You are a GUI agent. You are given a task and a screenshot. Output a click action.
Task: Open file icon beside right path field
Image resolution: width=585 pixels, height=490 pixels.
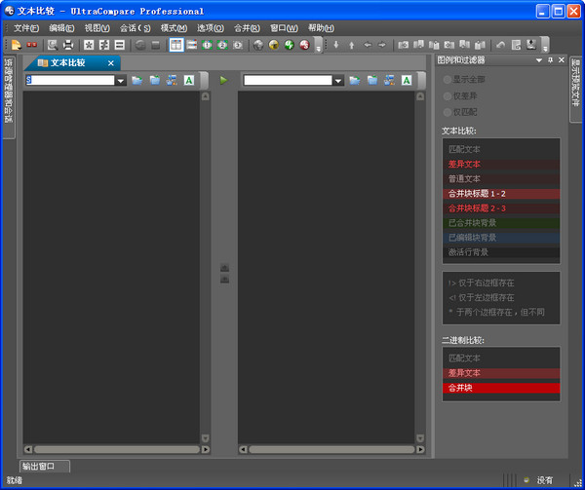tap(355, 80)
